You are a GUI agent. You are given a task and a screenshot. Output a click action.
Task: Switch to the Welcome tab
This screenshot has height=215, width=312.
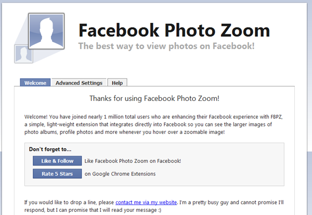35,83
